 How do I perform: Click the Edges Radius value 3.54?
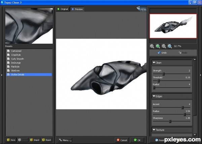coord(188,111)
